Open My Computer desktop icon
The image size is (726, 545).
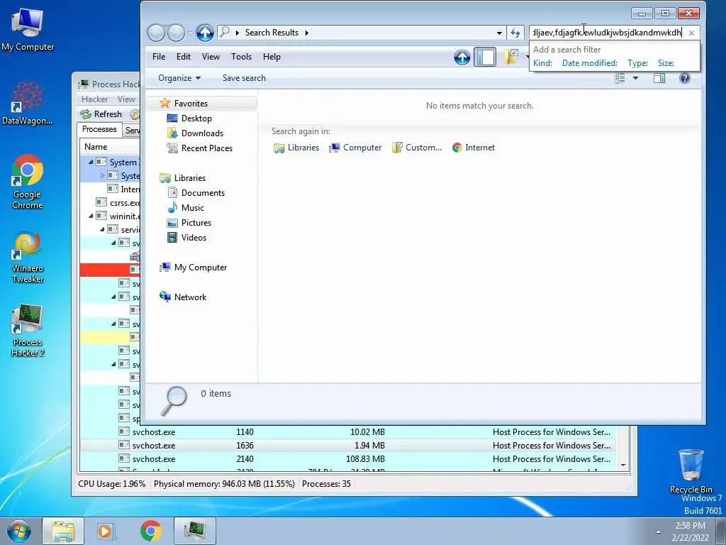28,29
